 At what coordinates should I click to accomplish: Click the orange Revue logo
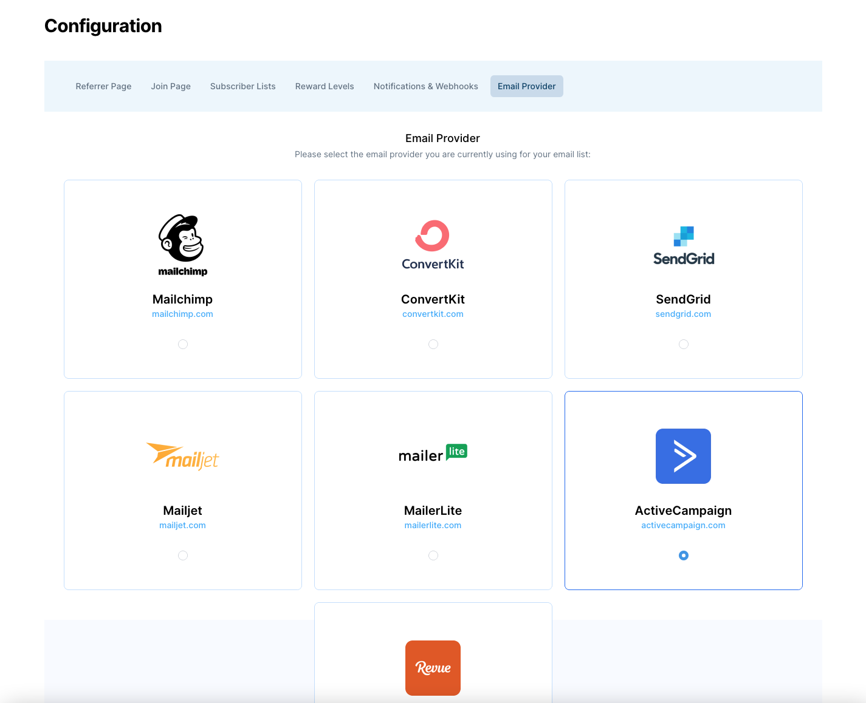click(433, 668)
